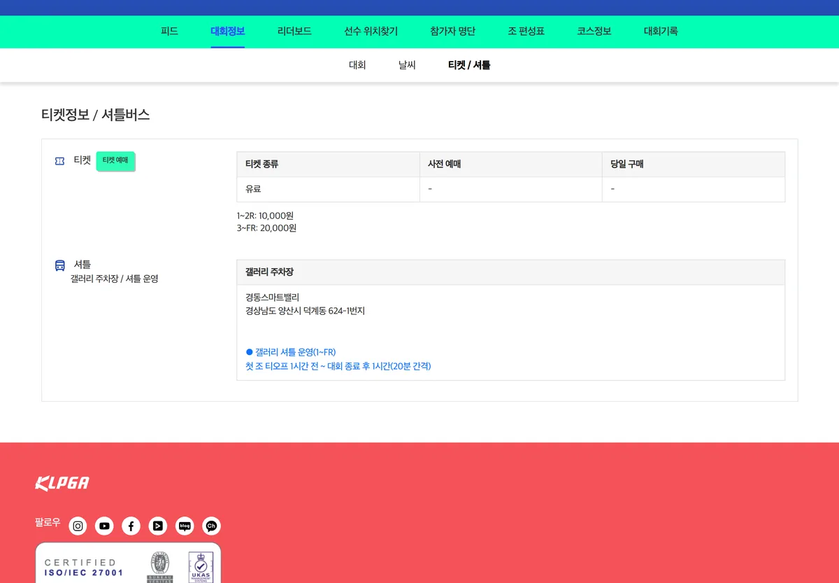This screenshot has width=839, height=583.
Task: Click the bus icon next to 셔틀
Action: [60, 265]
